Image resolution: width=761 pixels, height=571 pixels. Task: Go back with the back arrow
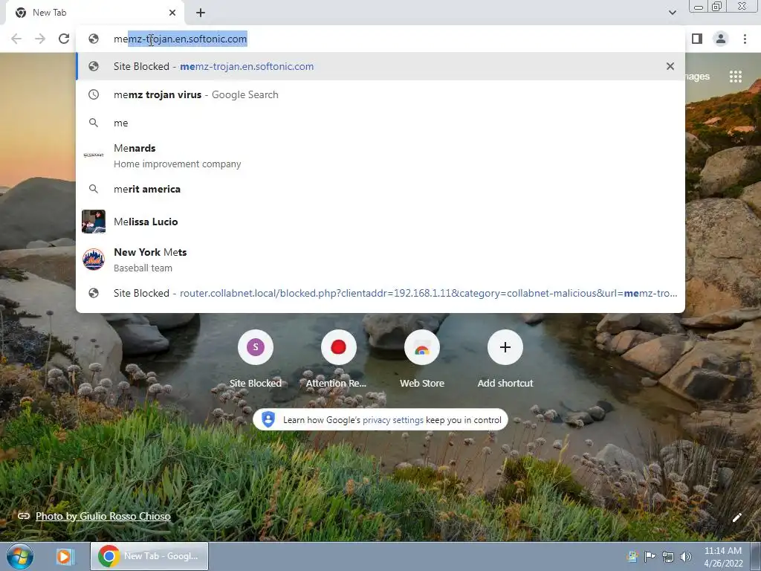coord(16,39)
